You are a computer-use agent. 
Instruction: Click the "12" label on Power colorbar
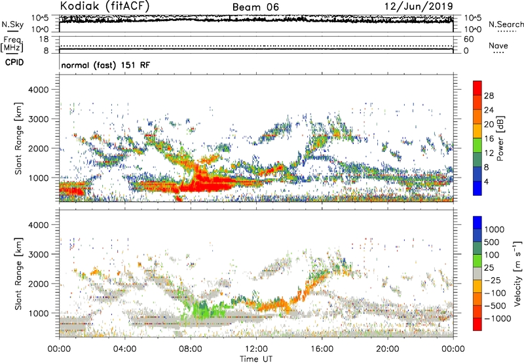489,153
